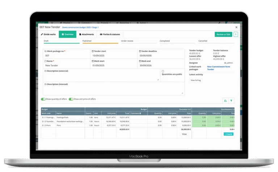Switch to the Attachments tab
The height and width of the screenshot is (172, 278).
[x=87, y=34]
